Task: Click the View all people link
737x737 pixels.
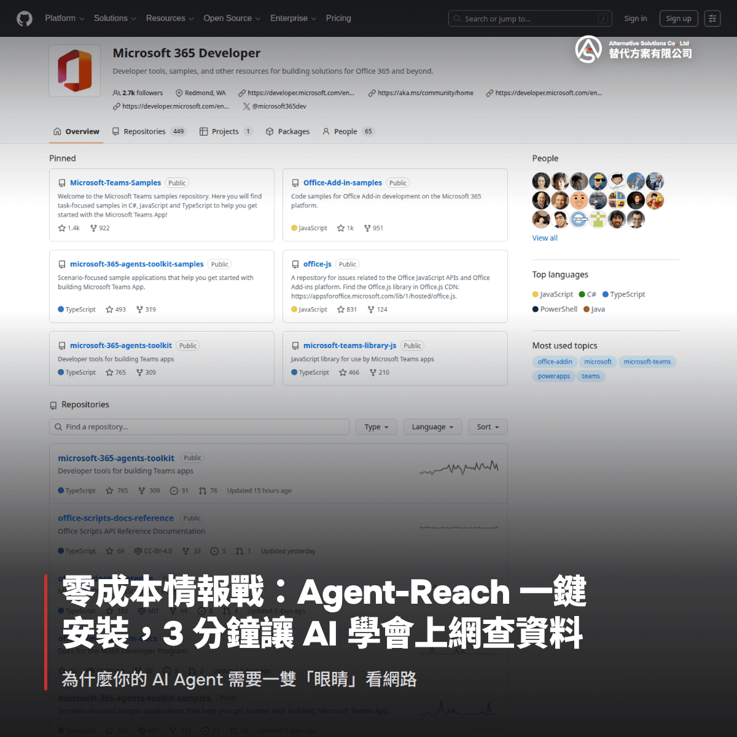Action: [x=545, y=238]
